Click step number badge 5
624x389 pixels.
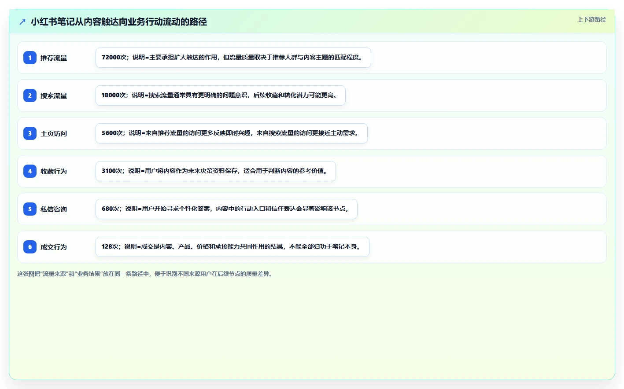click(x=30, y=209)
